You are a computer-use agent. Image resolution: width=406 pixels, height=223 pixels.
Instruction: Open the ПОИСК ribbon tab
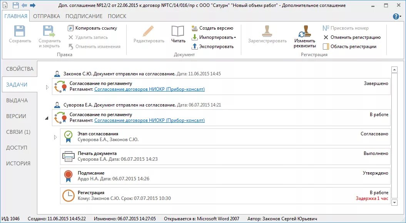point(117,16)
